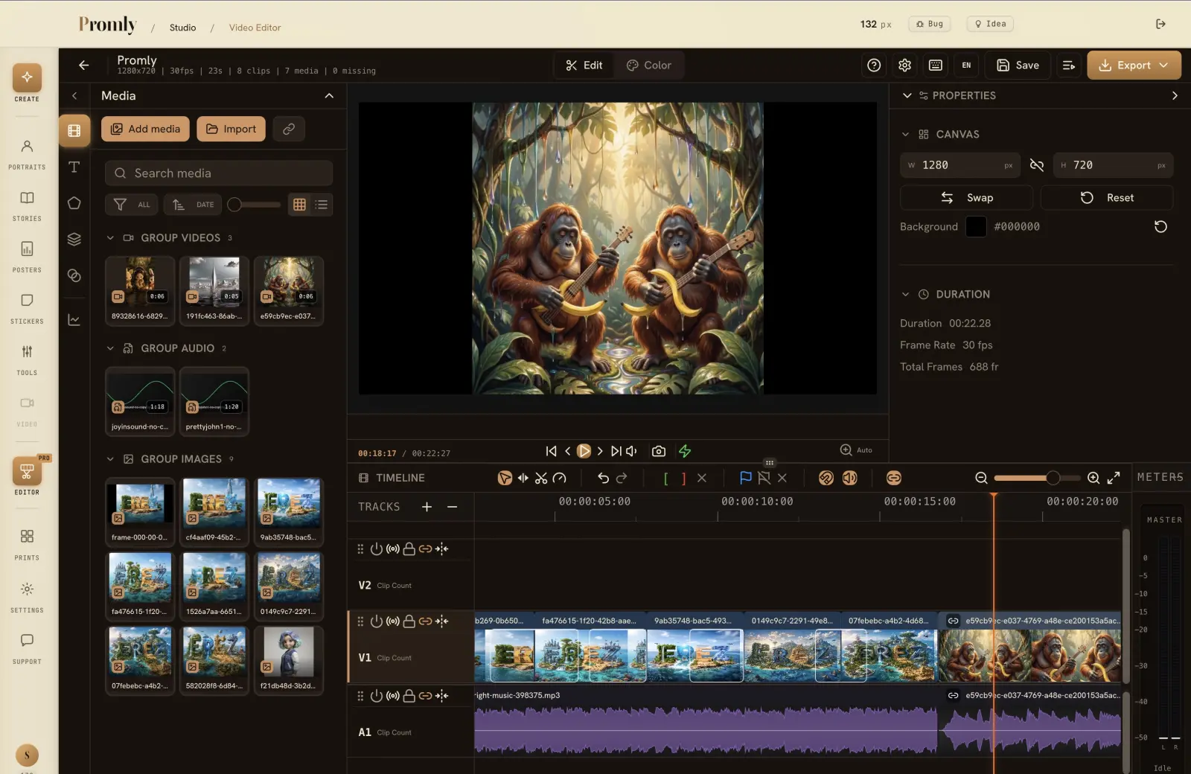Image resolution: width=1191 pixels, height=774 pixels.
Task: Click the Search media field
Action: tap(219, 173)
